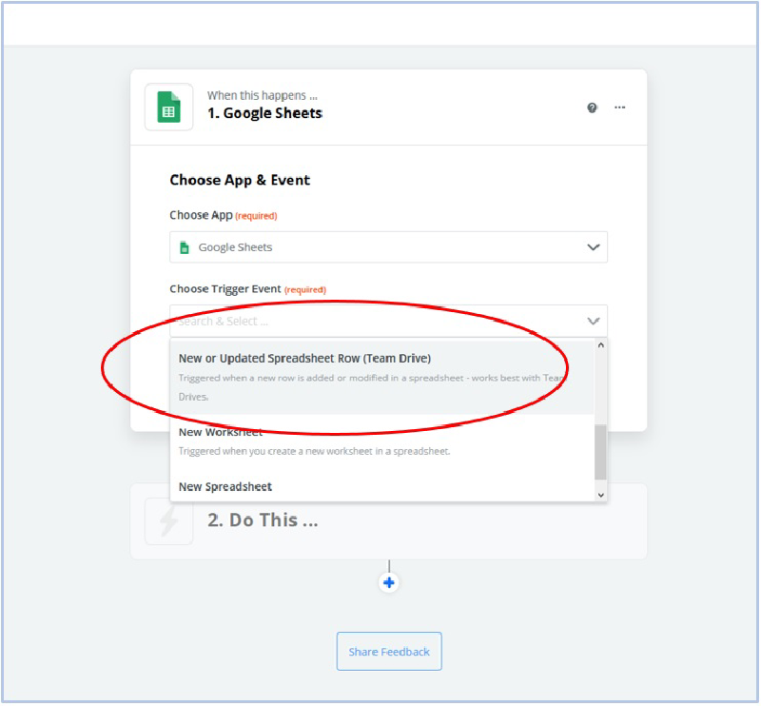Click the small Google Sheets icon in app field
This screenshot has height=706, width=761.
[185, 247]
